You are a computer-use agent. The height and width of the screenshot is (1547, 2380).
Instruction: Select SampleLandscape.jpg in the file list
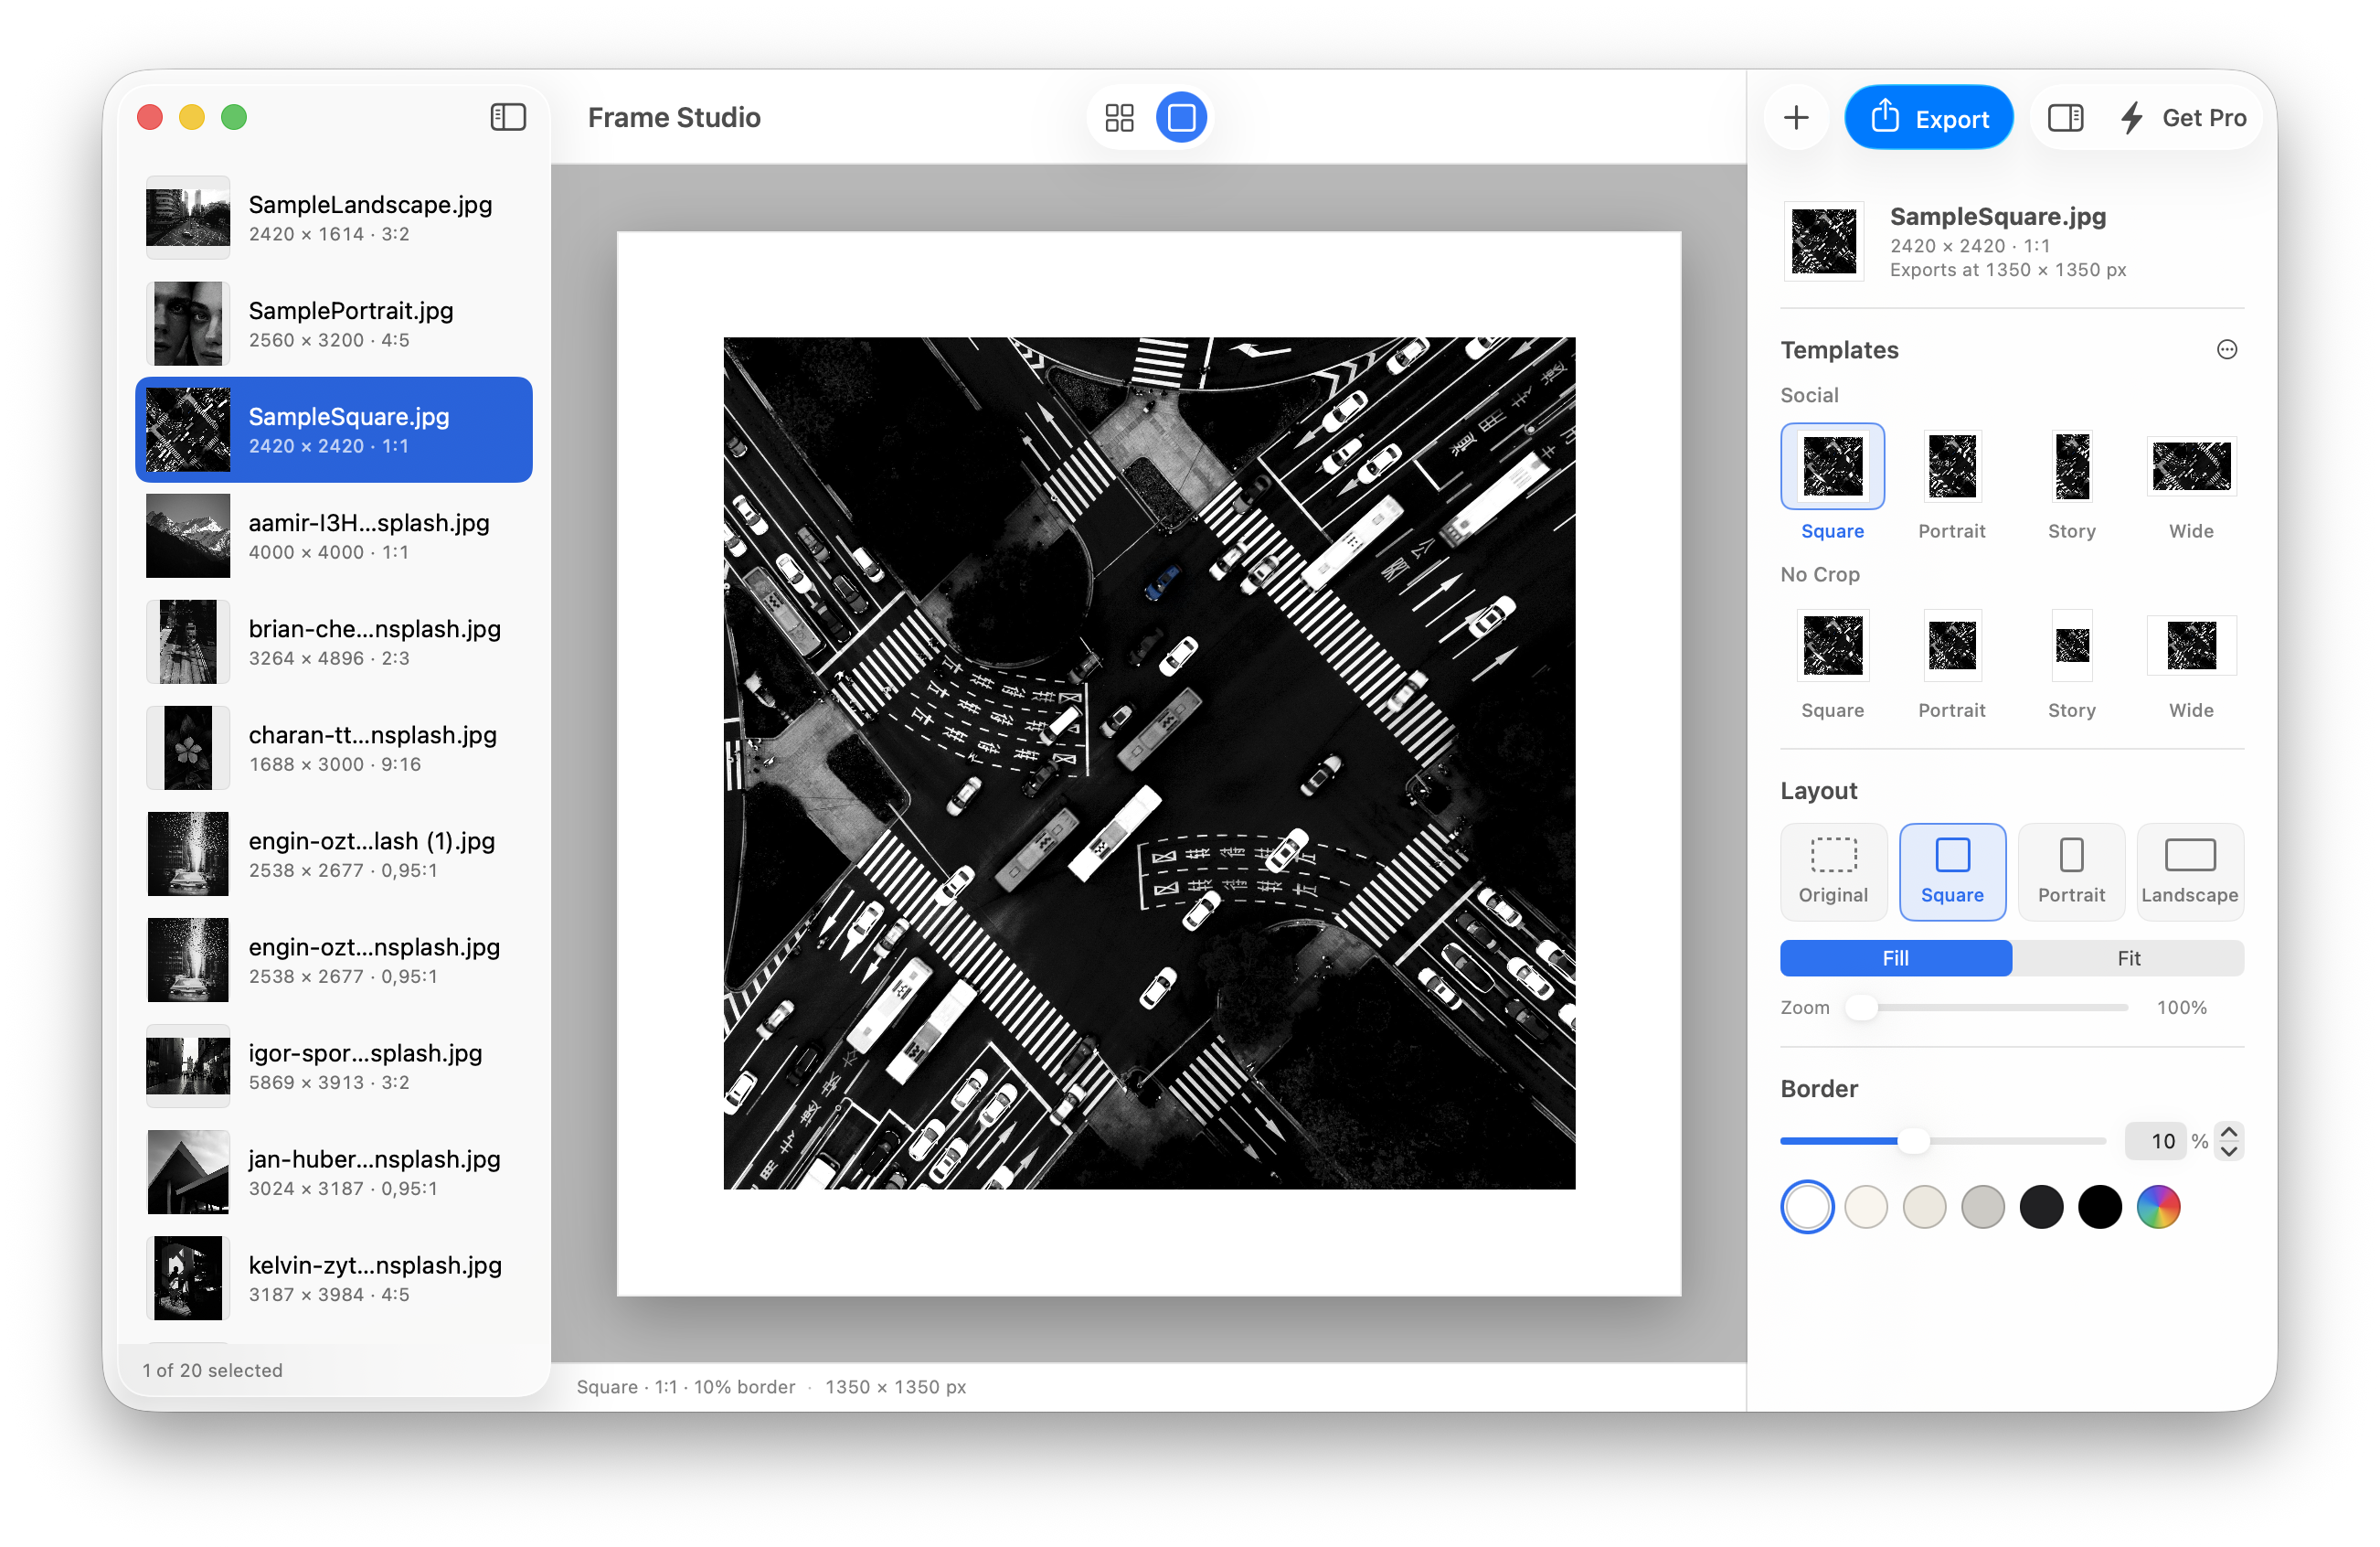click(x=334, y=217)
